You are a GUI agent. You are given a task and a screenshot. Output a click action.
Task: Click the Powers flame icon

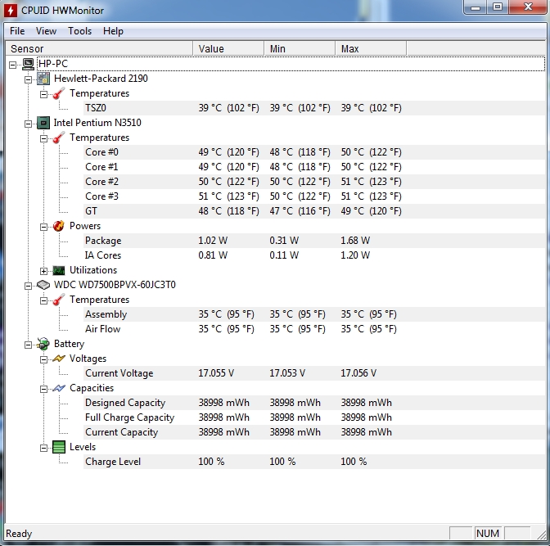(59, 226)
